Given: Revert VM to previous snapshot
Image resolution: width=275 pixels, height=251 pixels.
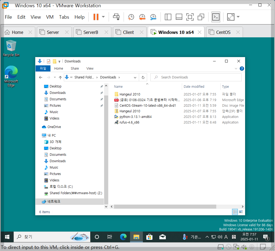Looking at the screenshot, I should [142, 17].
